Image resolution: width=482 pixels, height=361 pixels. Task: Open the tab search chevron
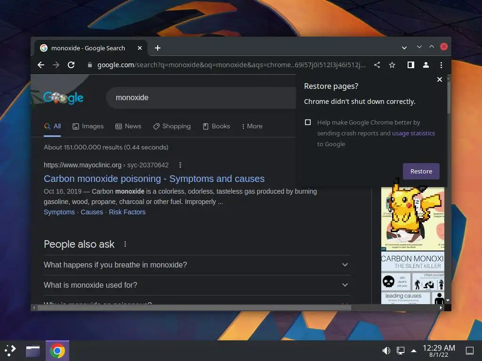coord(404,47)
